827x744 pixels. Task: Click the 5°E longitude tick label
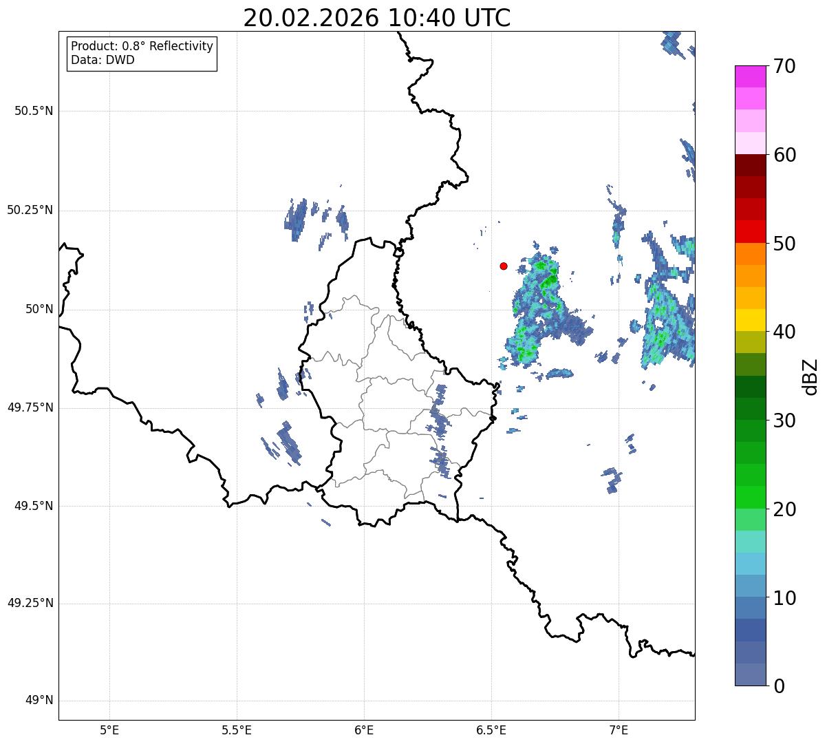(109, 730)
